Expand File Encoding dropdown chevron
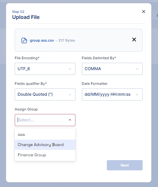The width and height of the screenshot is (158, 187). pos(70,69)
